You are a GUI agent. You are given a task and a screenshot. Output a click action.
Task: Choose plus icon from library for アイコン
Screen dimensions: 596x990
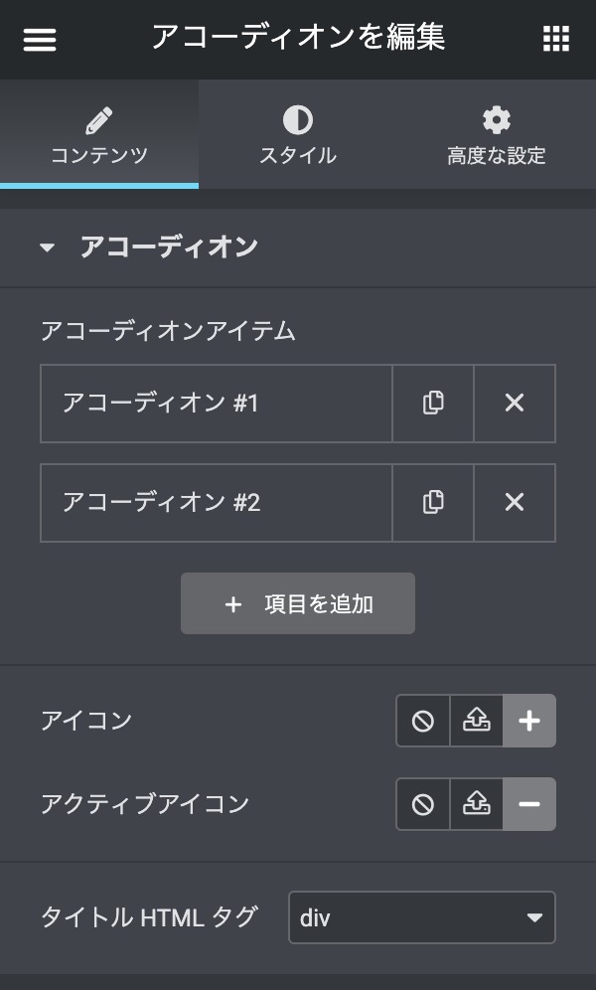click(x=529, y=721)
